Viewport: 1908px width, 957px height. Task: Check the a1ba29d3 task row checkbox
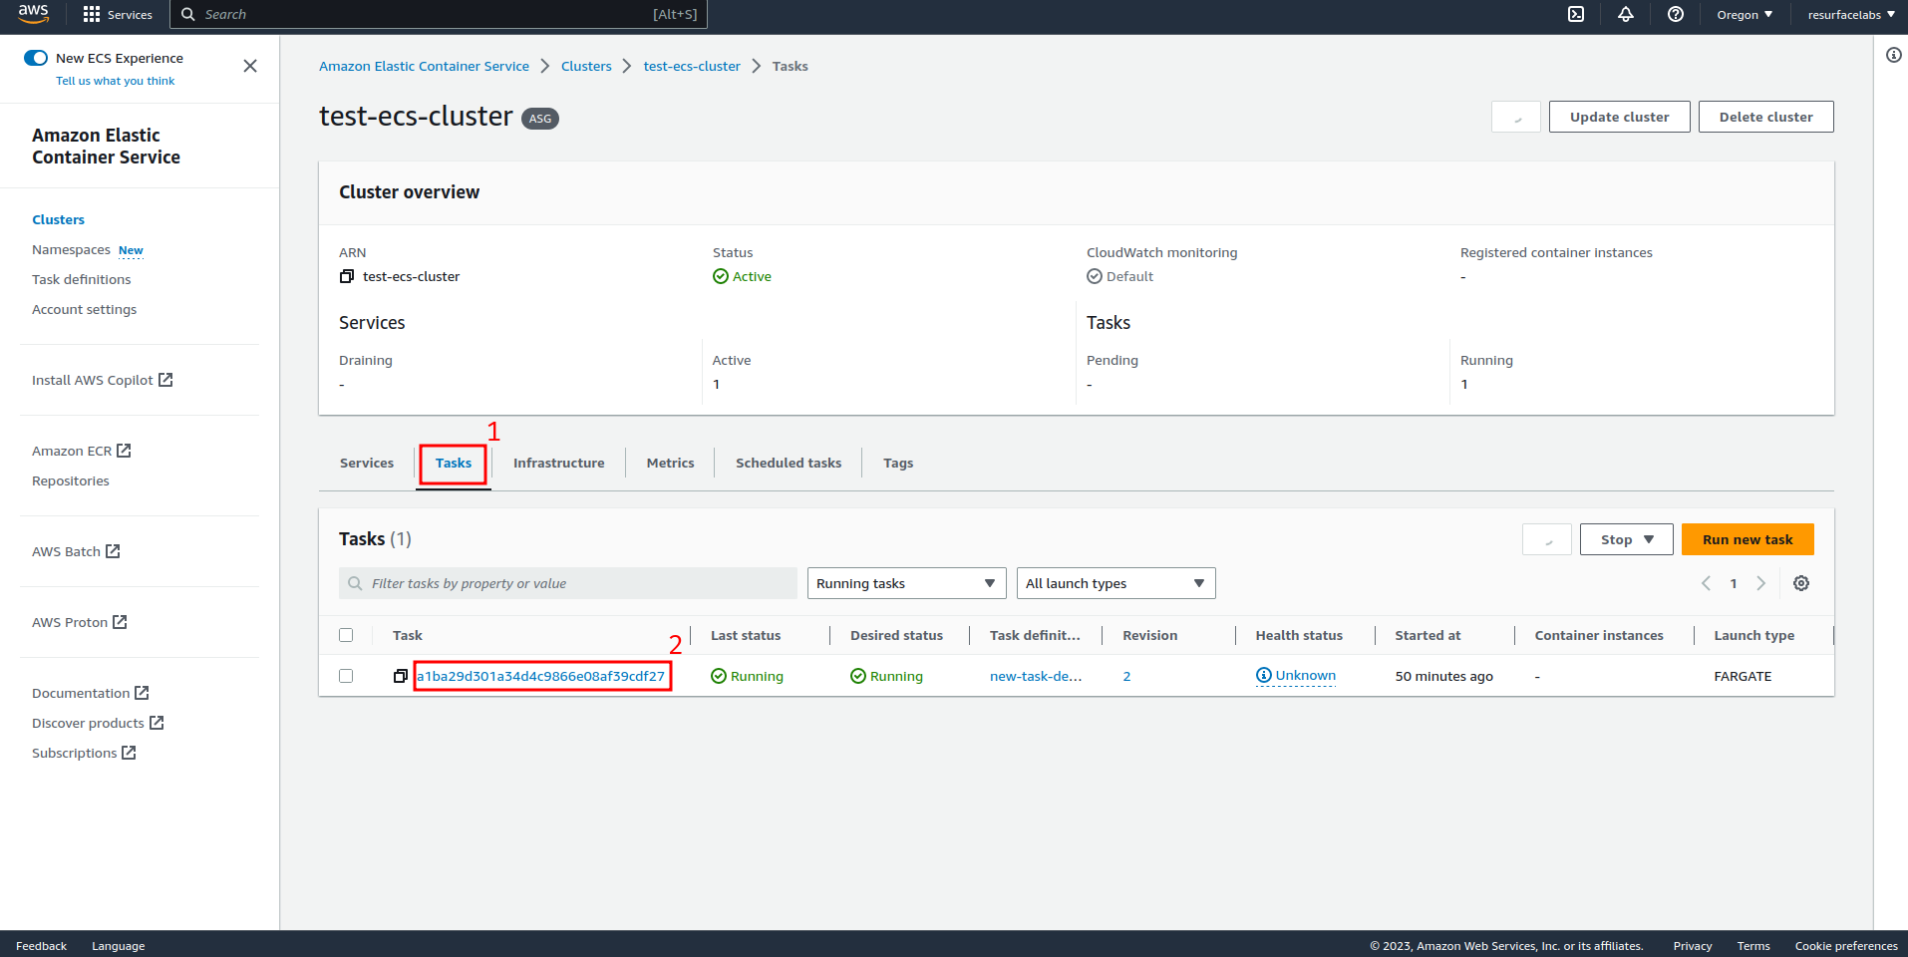pos(346,676)
